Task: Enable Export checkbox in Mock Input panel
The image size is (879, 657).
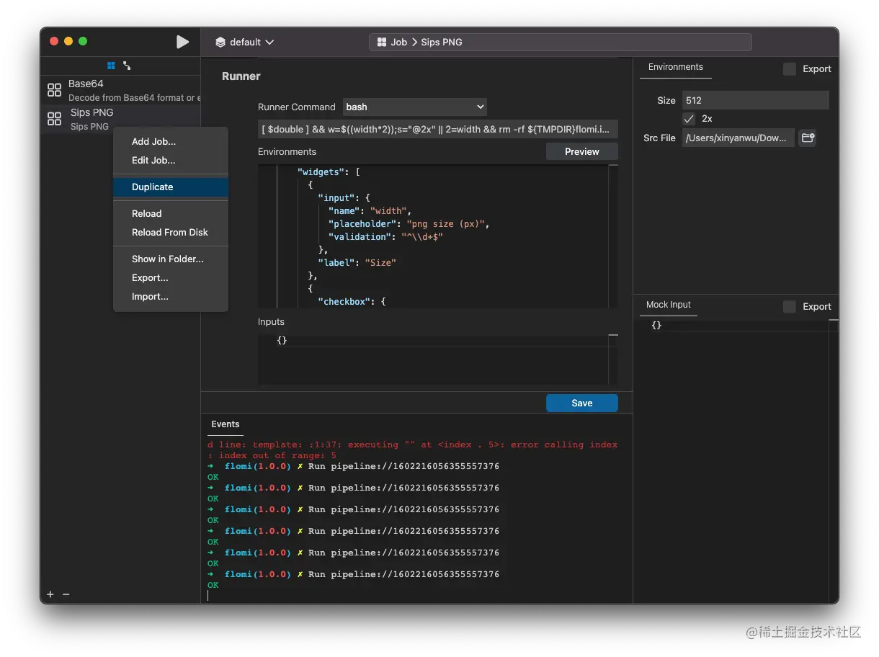Action: point(790,307)
